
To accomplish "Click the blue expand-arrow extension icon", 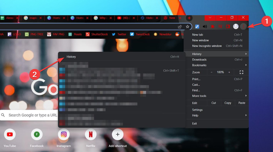I will pyautogui.click(x=197, y=26).
